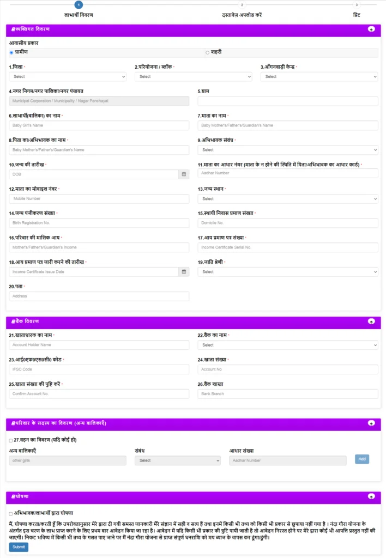This screenshot has width=386, height=558.
Task: Collapse the बैंक विवरण section arrow icon
Action: pos(371,322)
